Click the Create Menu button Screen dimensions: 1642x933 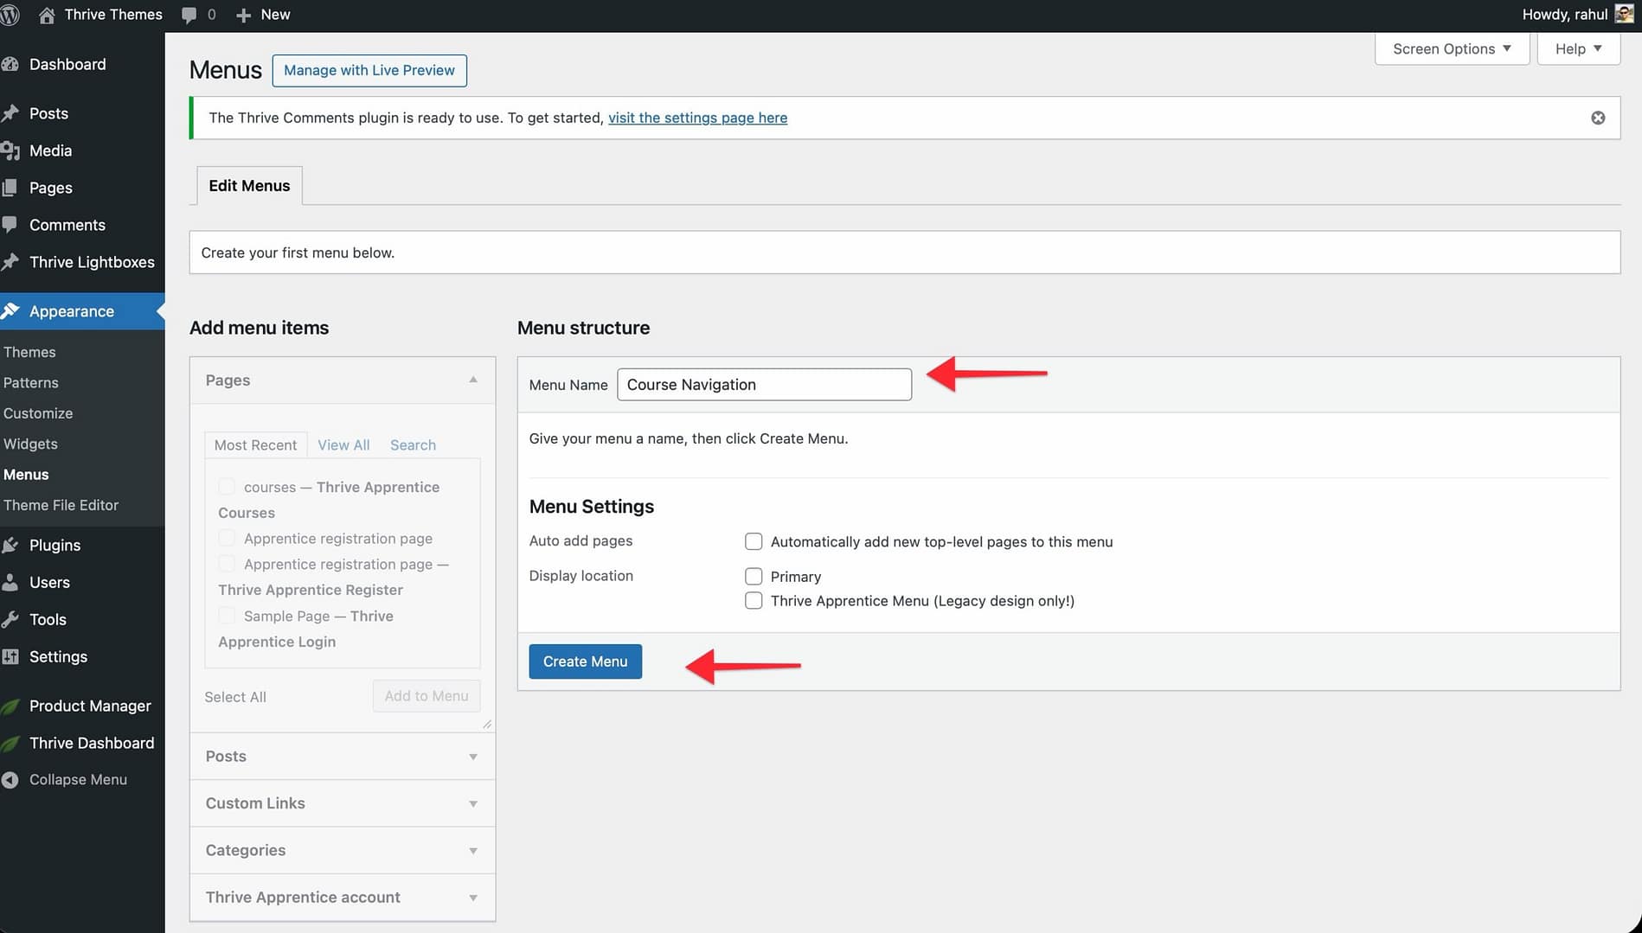(x=585, y=661)
